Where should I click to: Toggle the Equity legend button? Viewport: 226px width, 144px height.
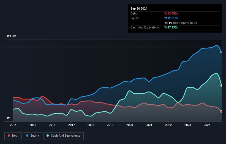point(32,136)
